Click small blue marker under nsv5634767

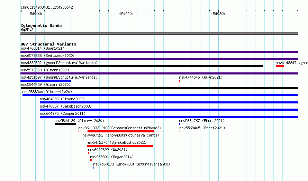pos(180,124)
